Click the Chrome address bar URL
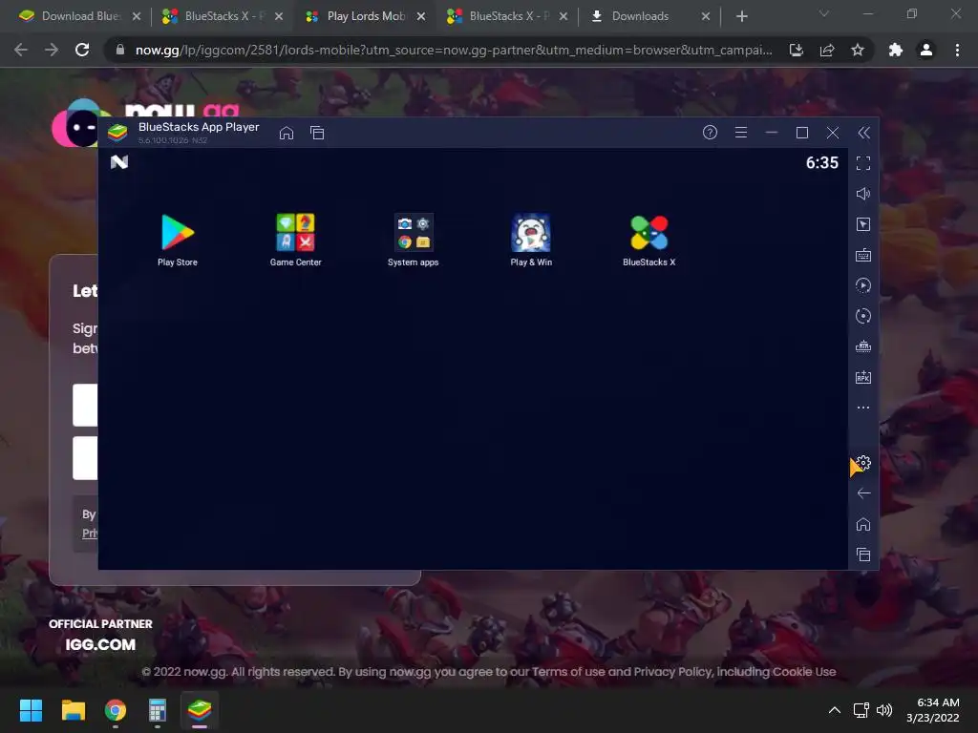978x733 pixels. pos(454,50)
